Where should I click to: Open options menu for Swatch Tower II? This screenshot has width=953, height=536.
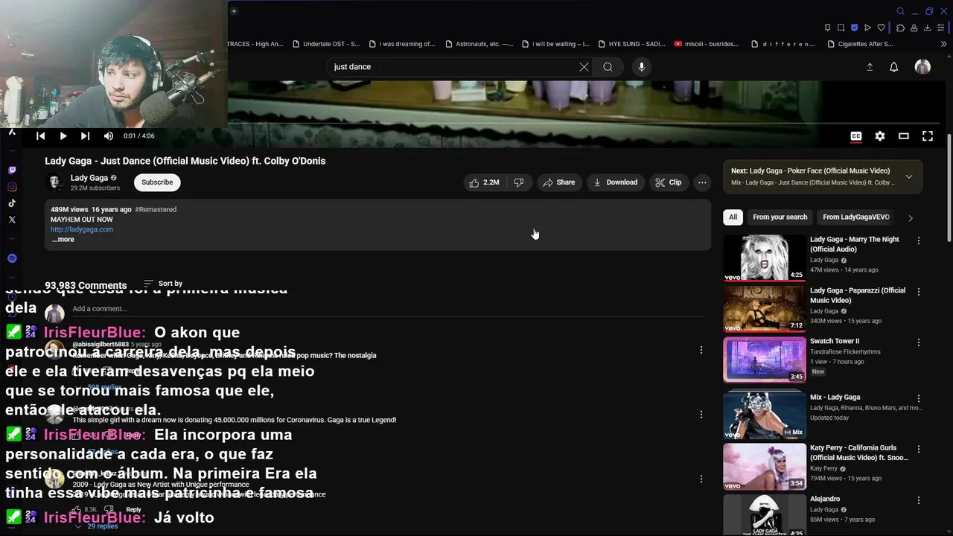pos(919,342)
